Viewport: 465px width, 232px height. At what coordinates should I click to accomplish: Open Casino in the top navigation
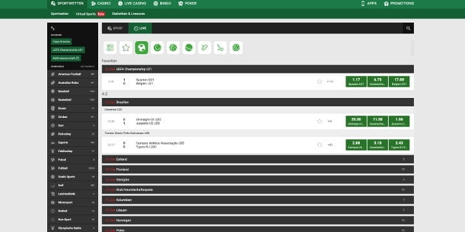point(101,4)
